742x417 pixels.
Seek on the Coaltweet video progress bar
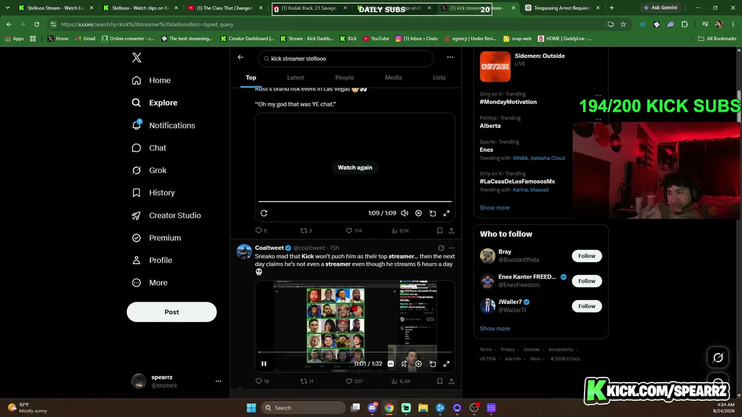point(355,352)
